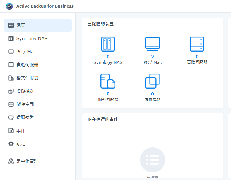Open 儲存空間 in the sidebar

38,104
